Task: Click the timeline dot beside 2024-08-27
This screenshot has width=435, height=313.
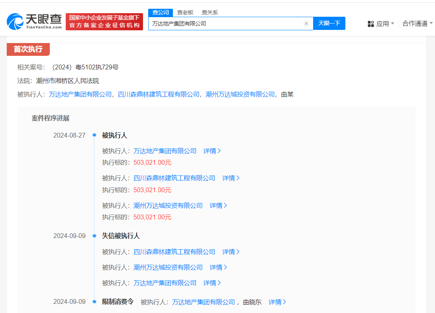Action: pyautogui.click(x=94, y=135)
